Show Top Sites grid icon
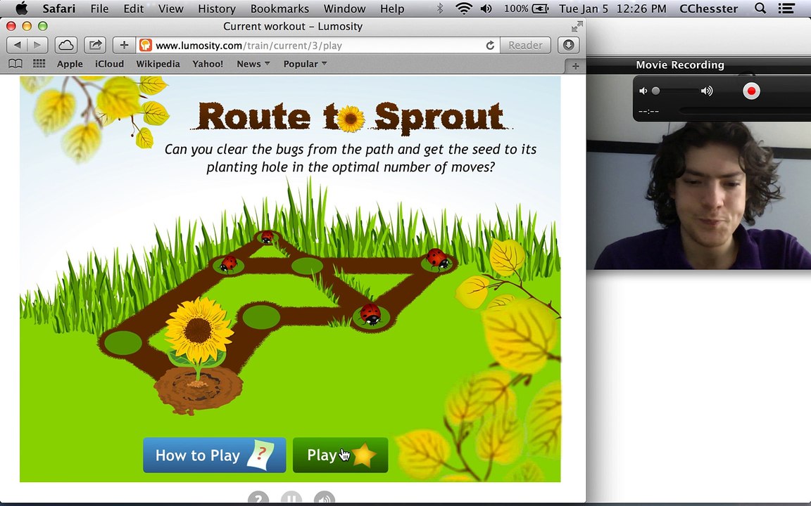 click(39, 63)
